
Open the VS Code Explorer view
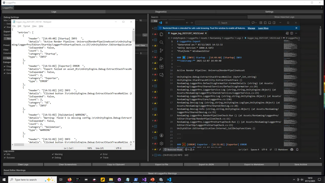click(161, 34)
